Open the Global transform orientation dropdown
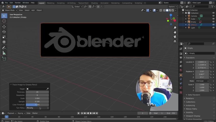 point(77,7)
